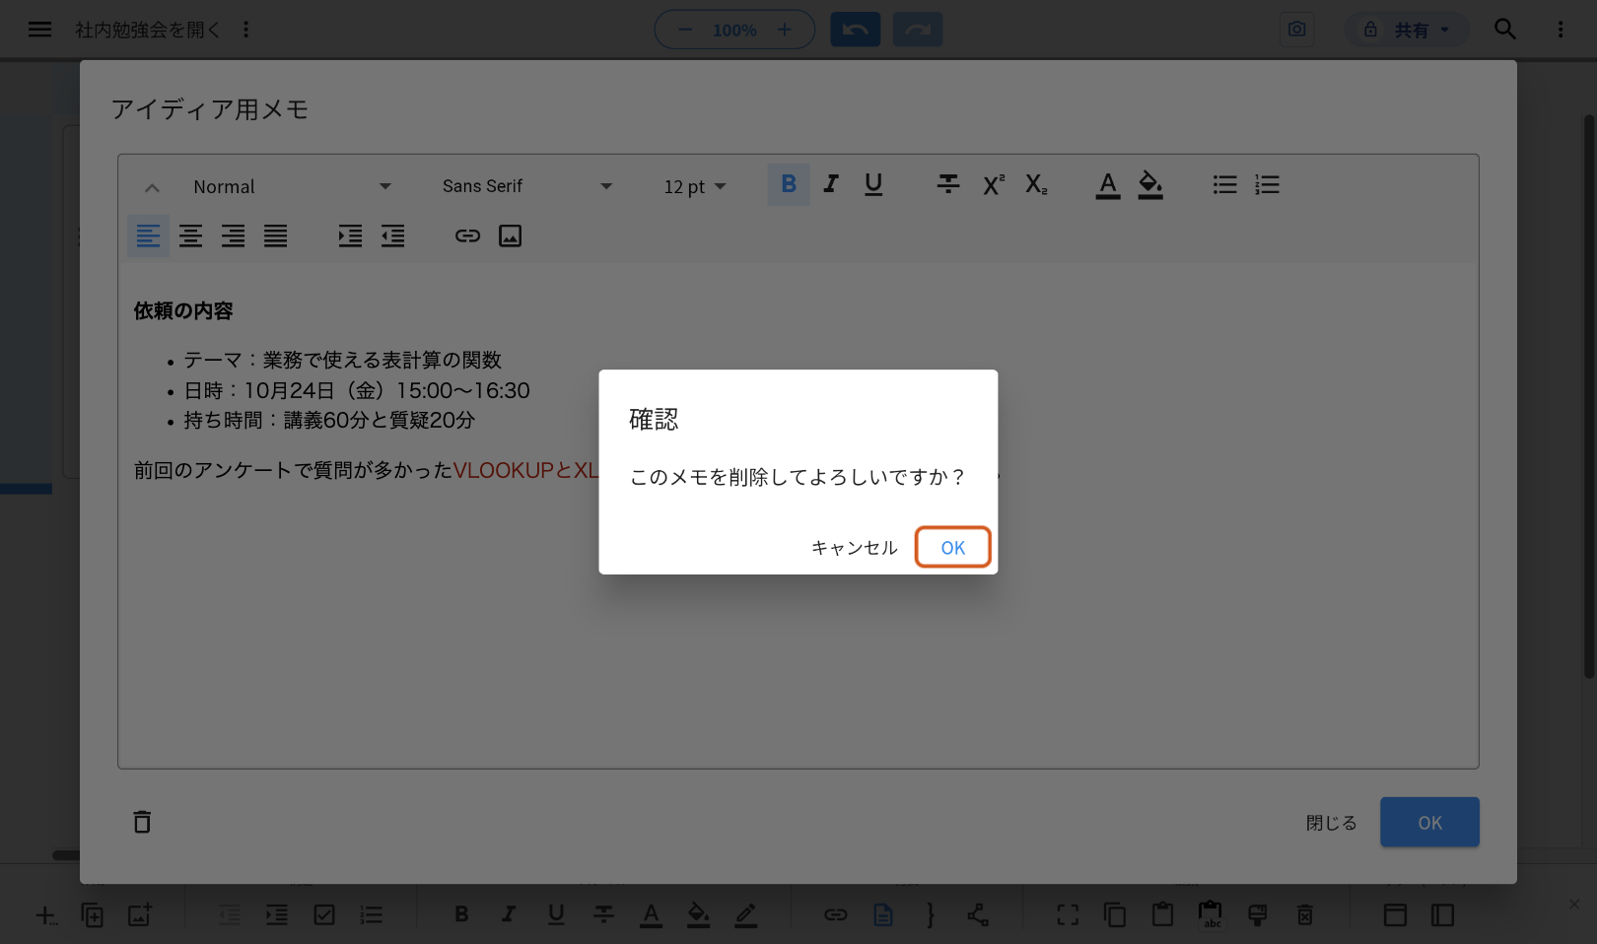Screen dimensions: 1597x944
Task: Click the blue note icon in the bottom toolbar
Action: coord(883,915)
